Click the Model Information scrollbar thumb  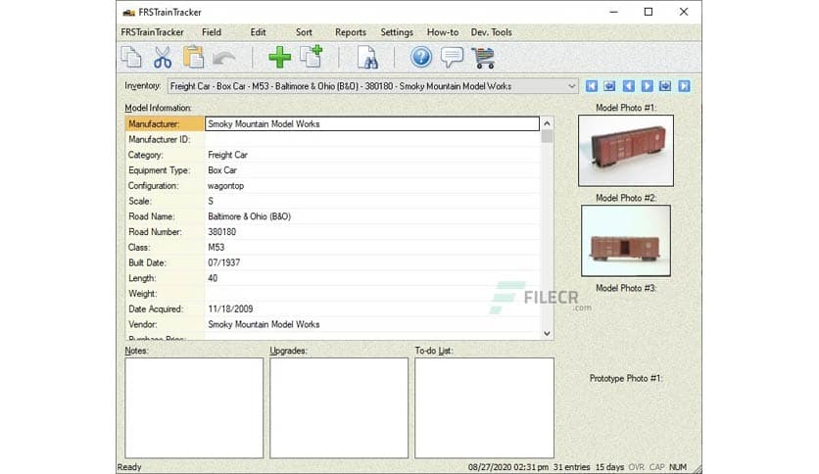coord(547,136)
